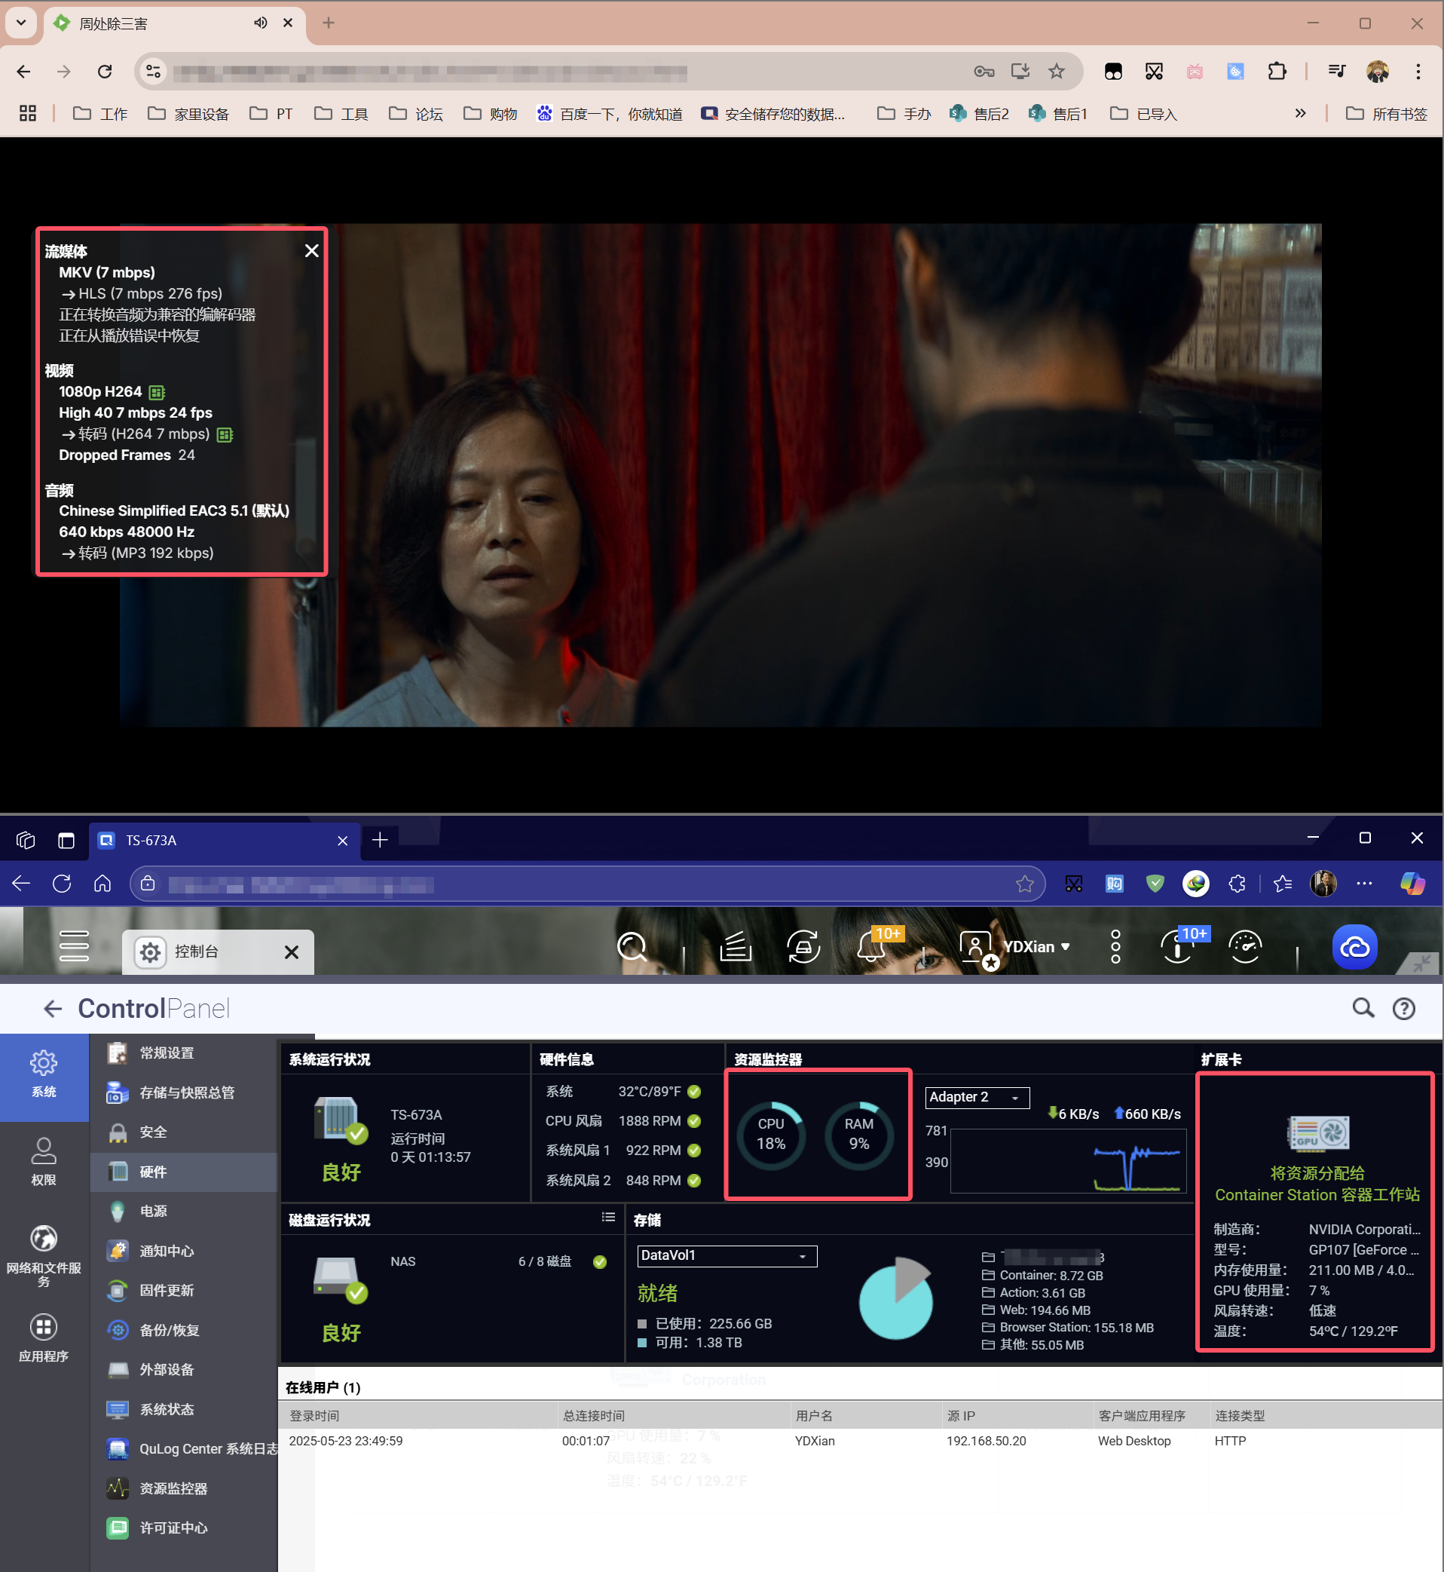Select 权限 category in left sidebar

pyautogui.click(x=44, y=1162)
